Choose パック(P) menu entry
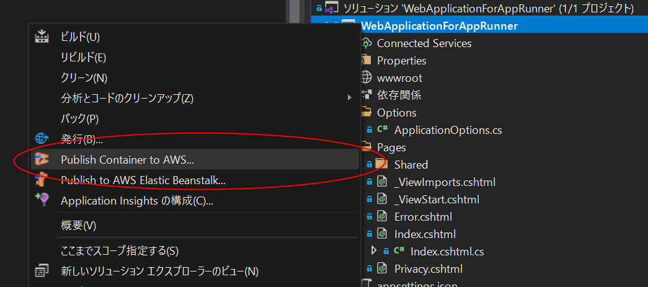This screenshot has height=287, width=648. click(x=195, y=118)
